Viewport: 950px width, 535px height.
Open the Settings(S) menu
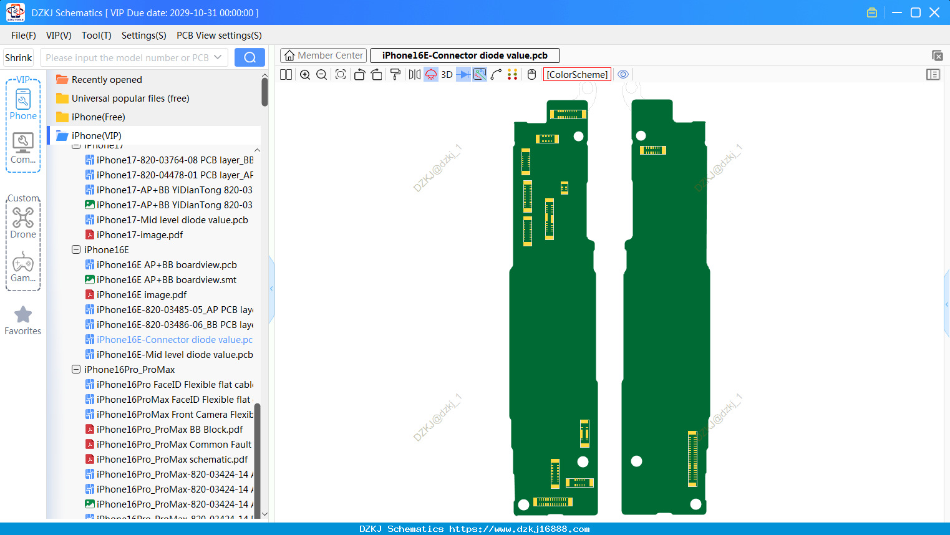pos(144,36)
